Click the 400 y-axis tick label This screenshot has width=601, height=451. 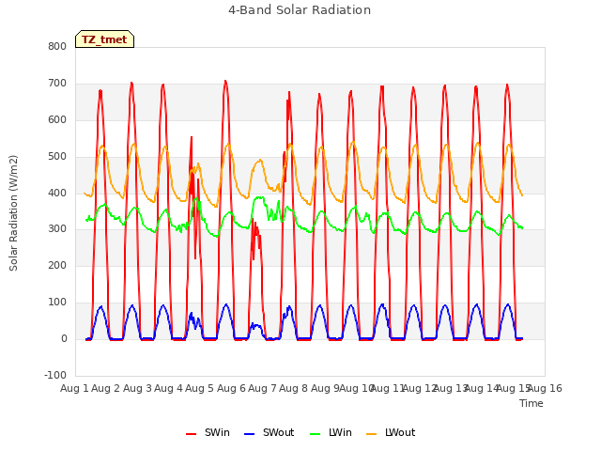pos(57,193)
